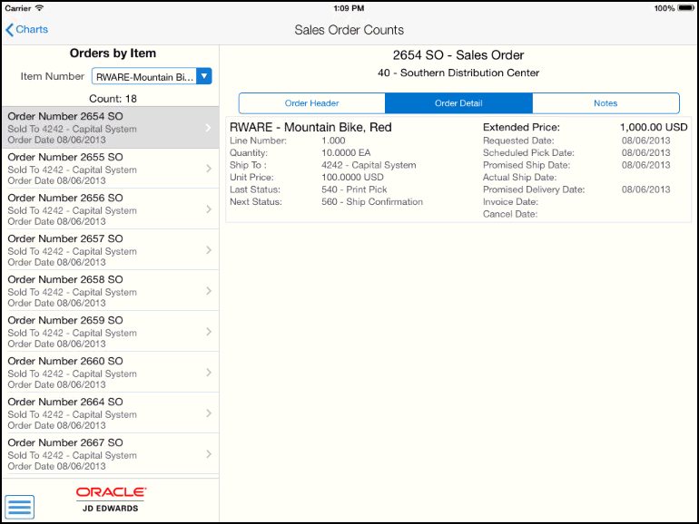Click the chevron on order 2660 row
The width and height of the screenshot is (699, 524).
click(209, 373)
